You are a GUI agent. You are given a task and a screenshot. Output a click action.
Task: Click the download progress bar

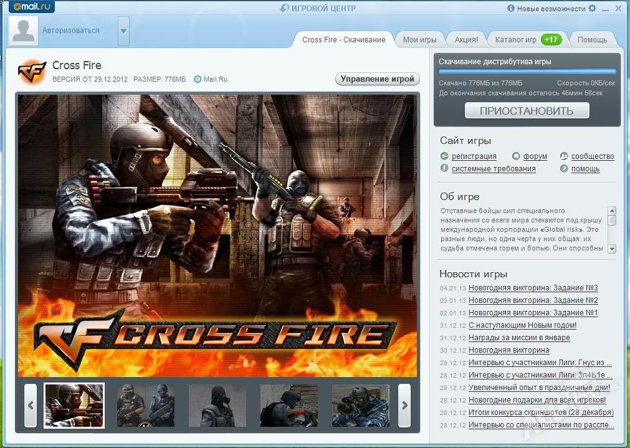527,72
